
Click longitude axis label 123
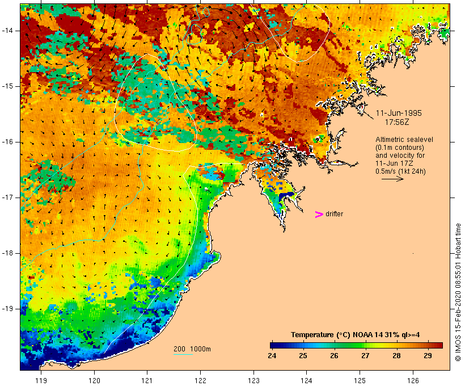pos(253,380)
